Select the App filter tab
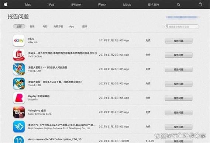Viewport: 210px width, 143px height. (x=72, y=27)
